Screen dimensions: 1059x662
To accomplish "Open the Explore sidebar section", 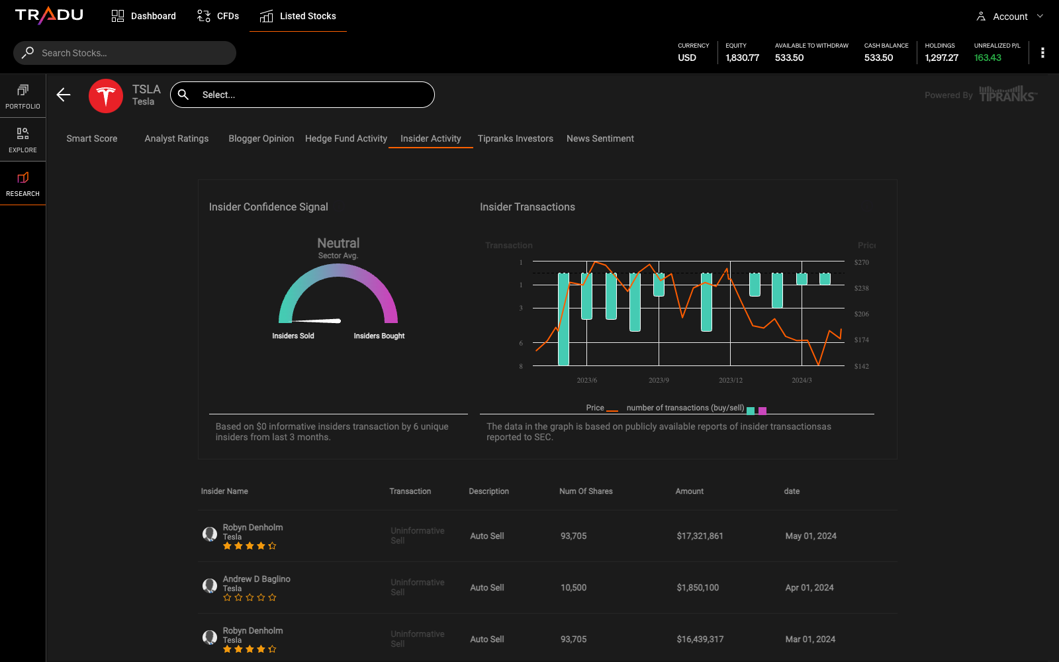I will pyautogui.click(x=23, y=140).
